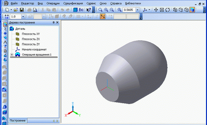Open the f(x) variables tool
Viewport: 207px width, 125px height.
click(81, 10)
